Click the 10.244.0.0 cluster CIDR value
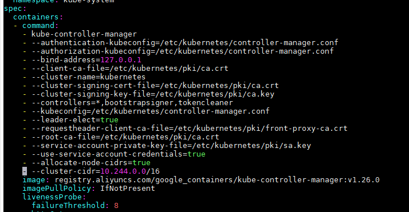The height and width of the screenshot is (212, 409). 123,171
